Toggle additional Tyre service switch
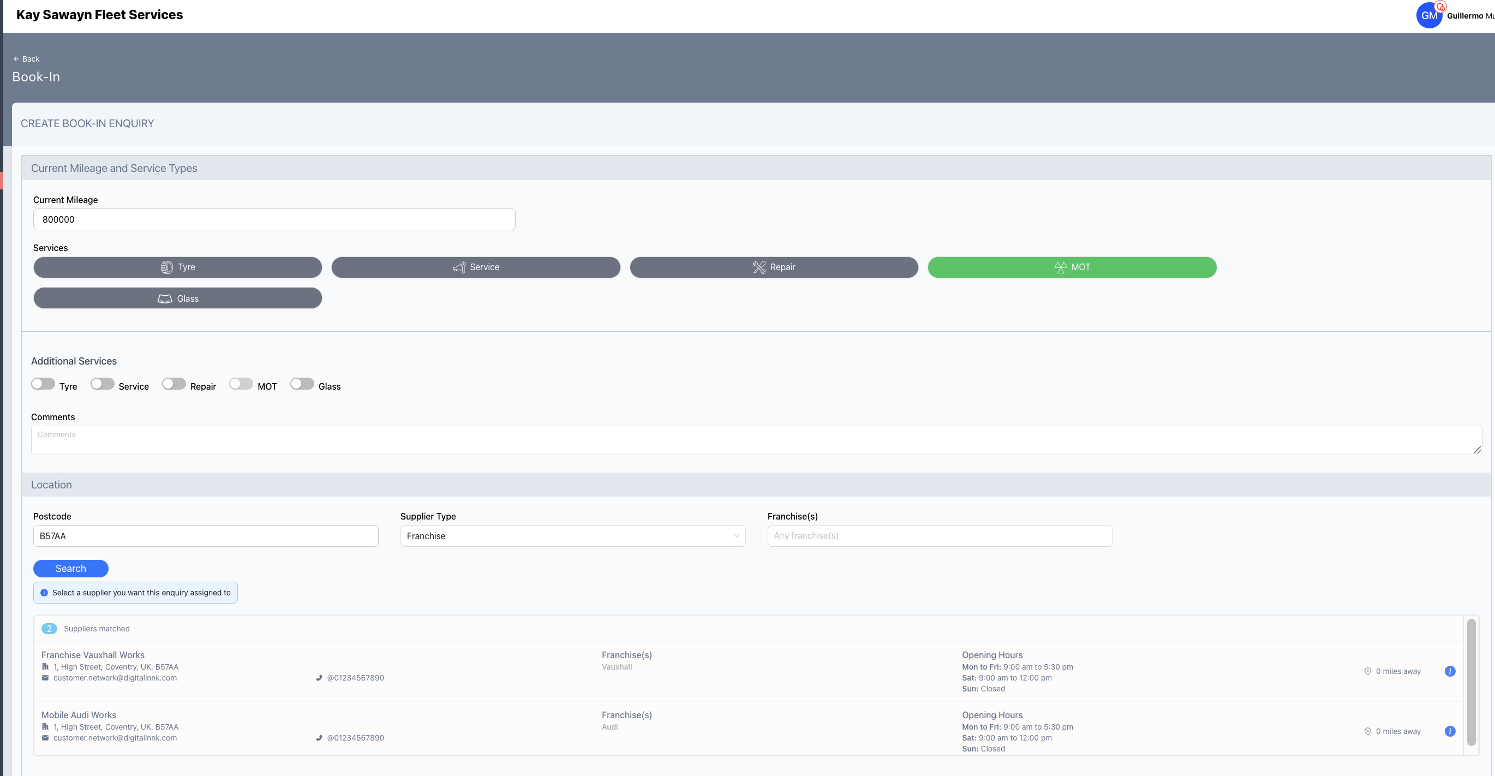The width and height of the screenshot is (1495, 776). tap(43, 384)
